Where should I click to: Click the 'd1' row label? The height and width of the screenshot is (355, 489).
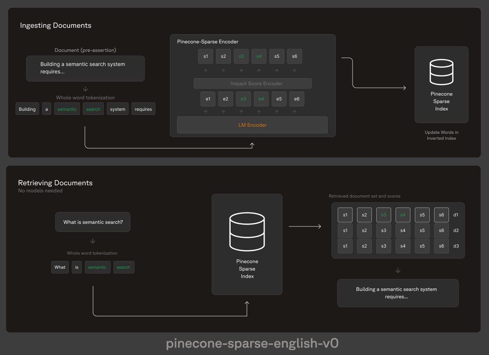point(456,215)
